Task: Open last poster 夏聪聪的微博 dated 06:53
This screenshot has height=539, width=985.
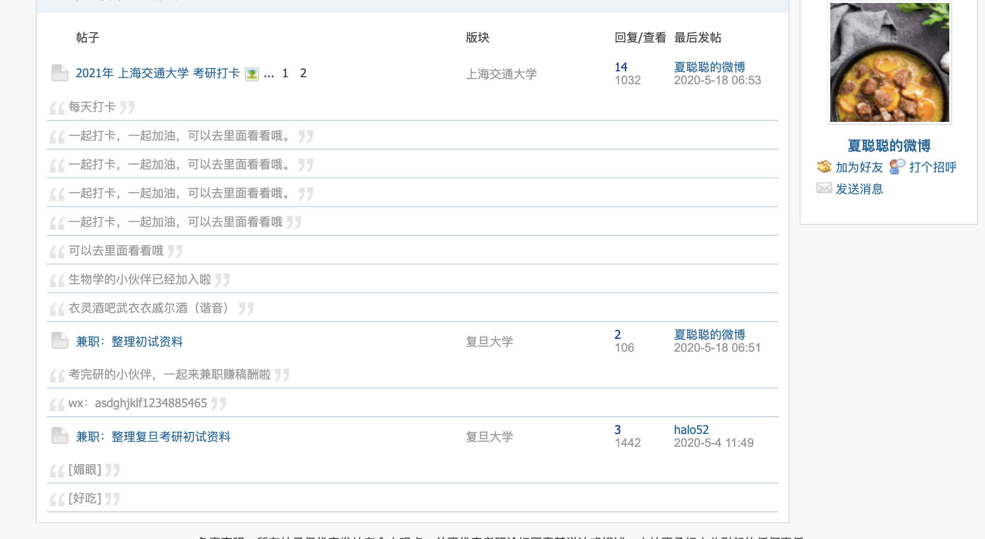Action: click(710, 67)
